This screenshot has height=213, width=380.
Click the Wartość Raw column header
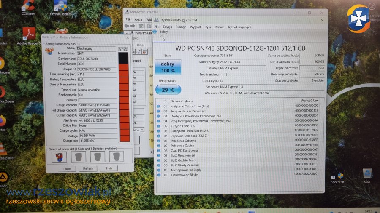tap(309, 101)
